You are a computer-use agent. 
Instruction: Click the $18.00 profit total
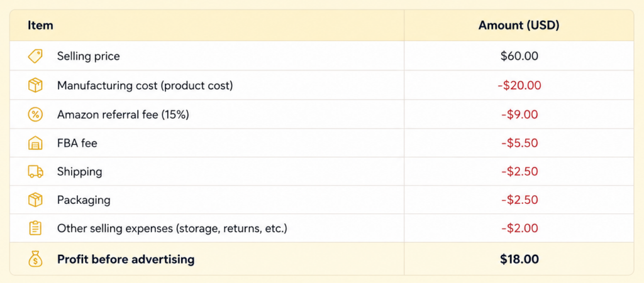519,259
